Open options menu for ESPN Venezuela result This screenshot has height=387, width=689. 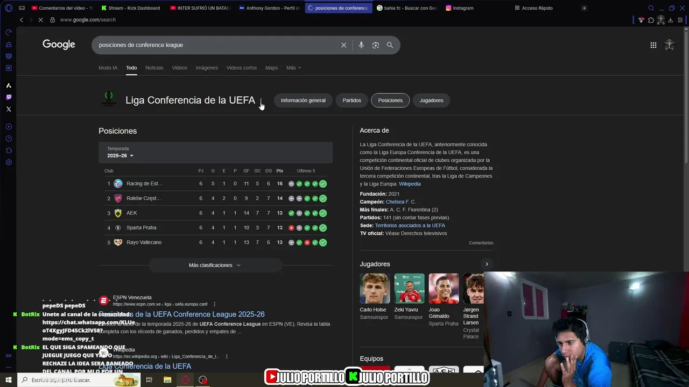(x=214, y=304)
